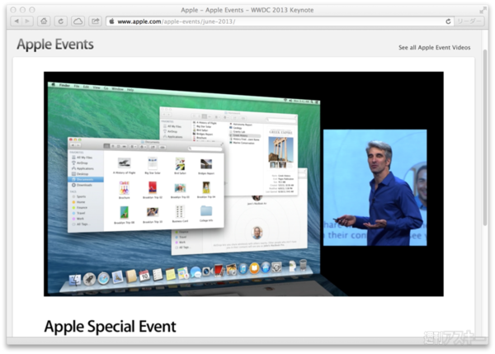Zoom the Safari window with third traffic-light button
The height and width of the screenshot is (354, 495).
(32, 10)
